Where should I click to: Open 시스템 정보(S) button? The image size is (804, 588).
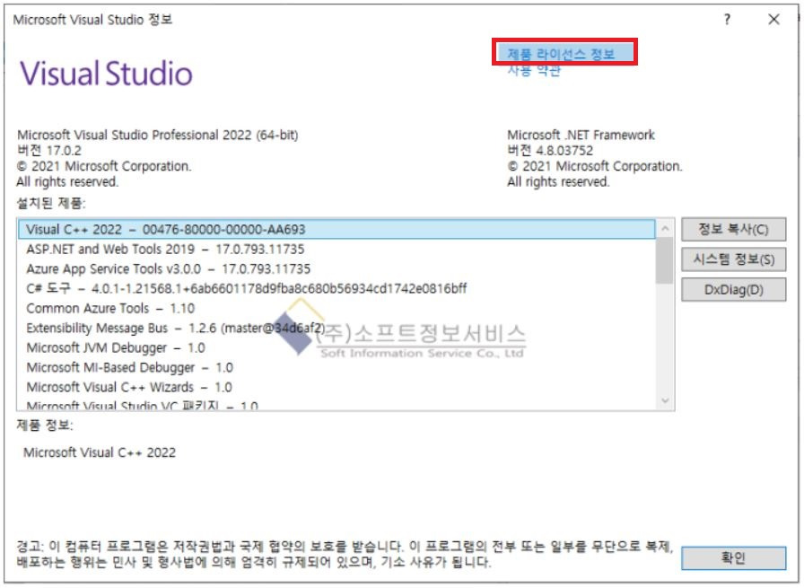[x=733, y=259]
